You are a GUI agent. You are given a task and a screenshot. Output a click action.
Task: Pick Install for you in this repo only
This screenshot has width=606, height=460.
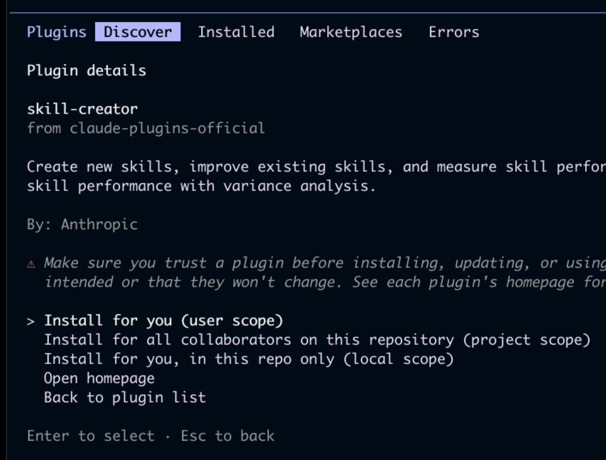(249, 359)
